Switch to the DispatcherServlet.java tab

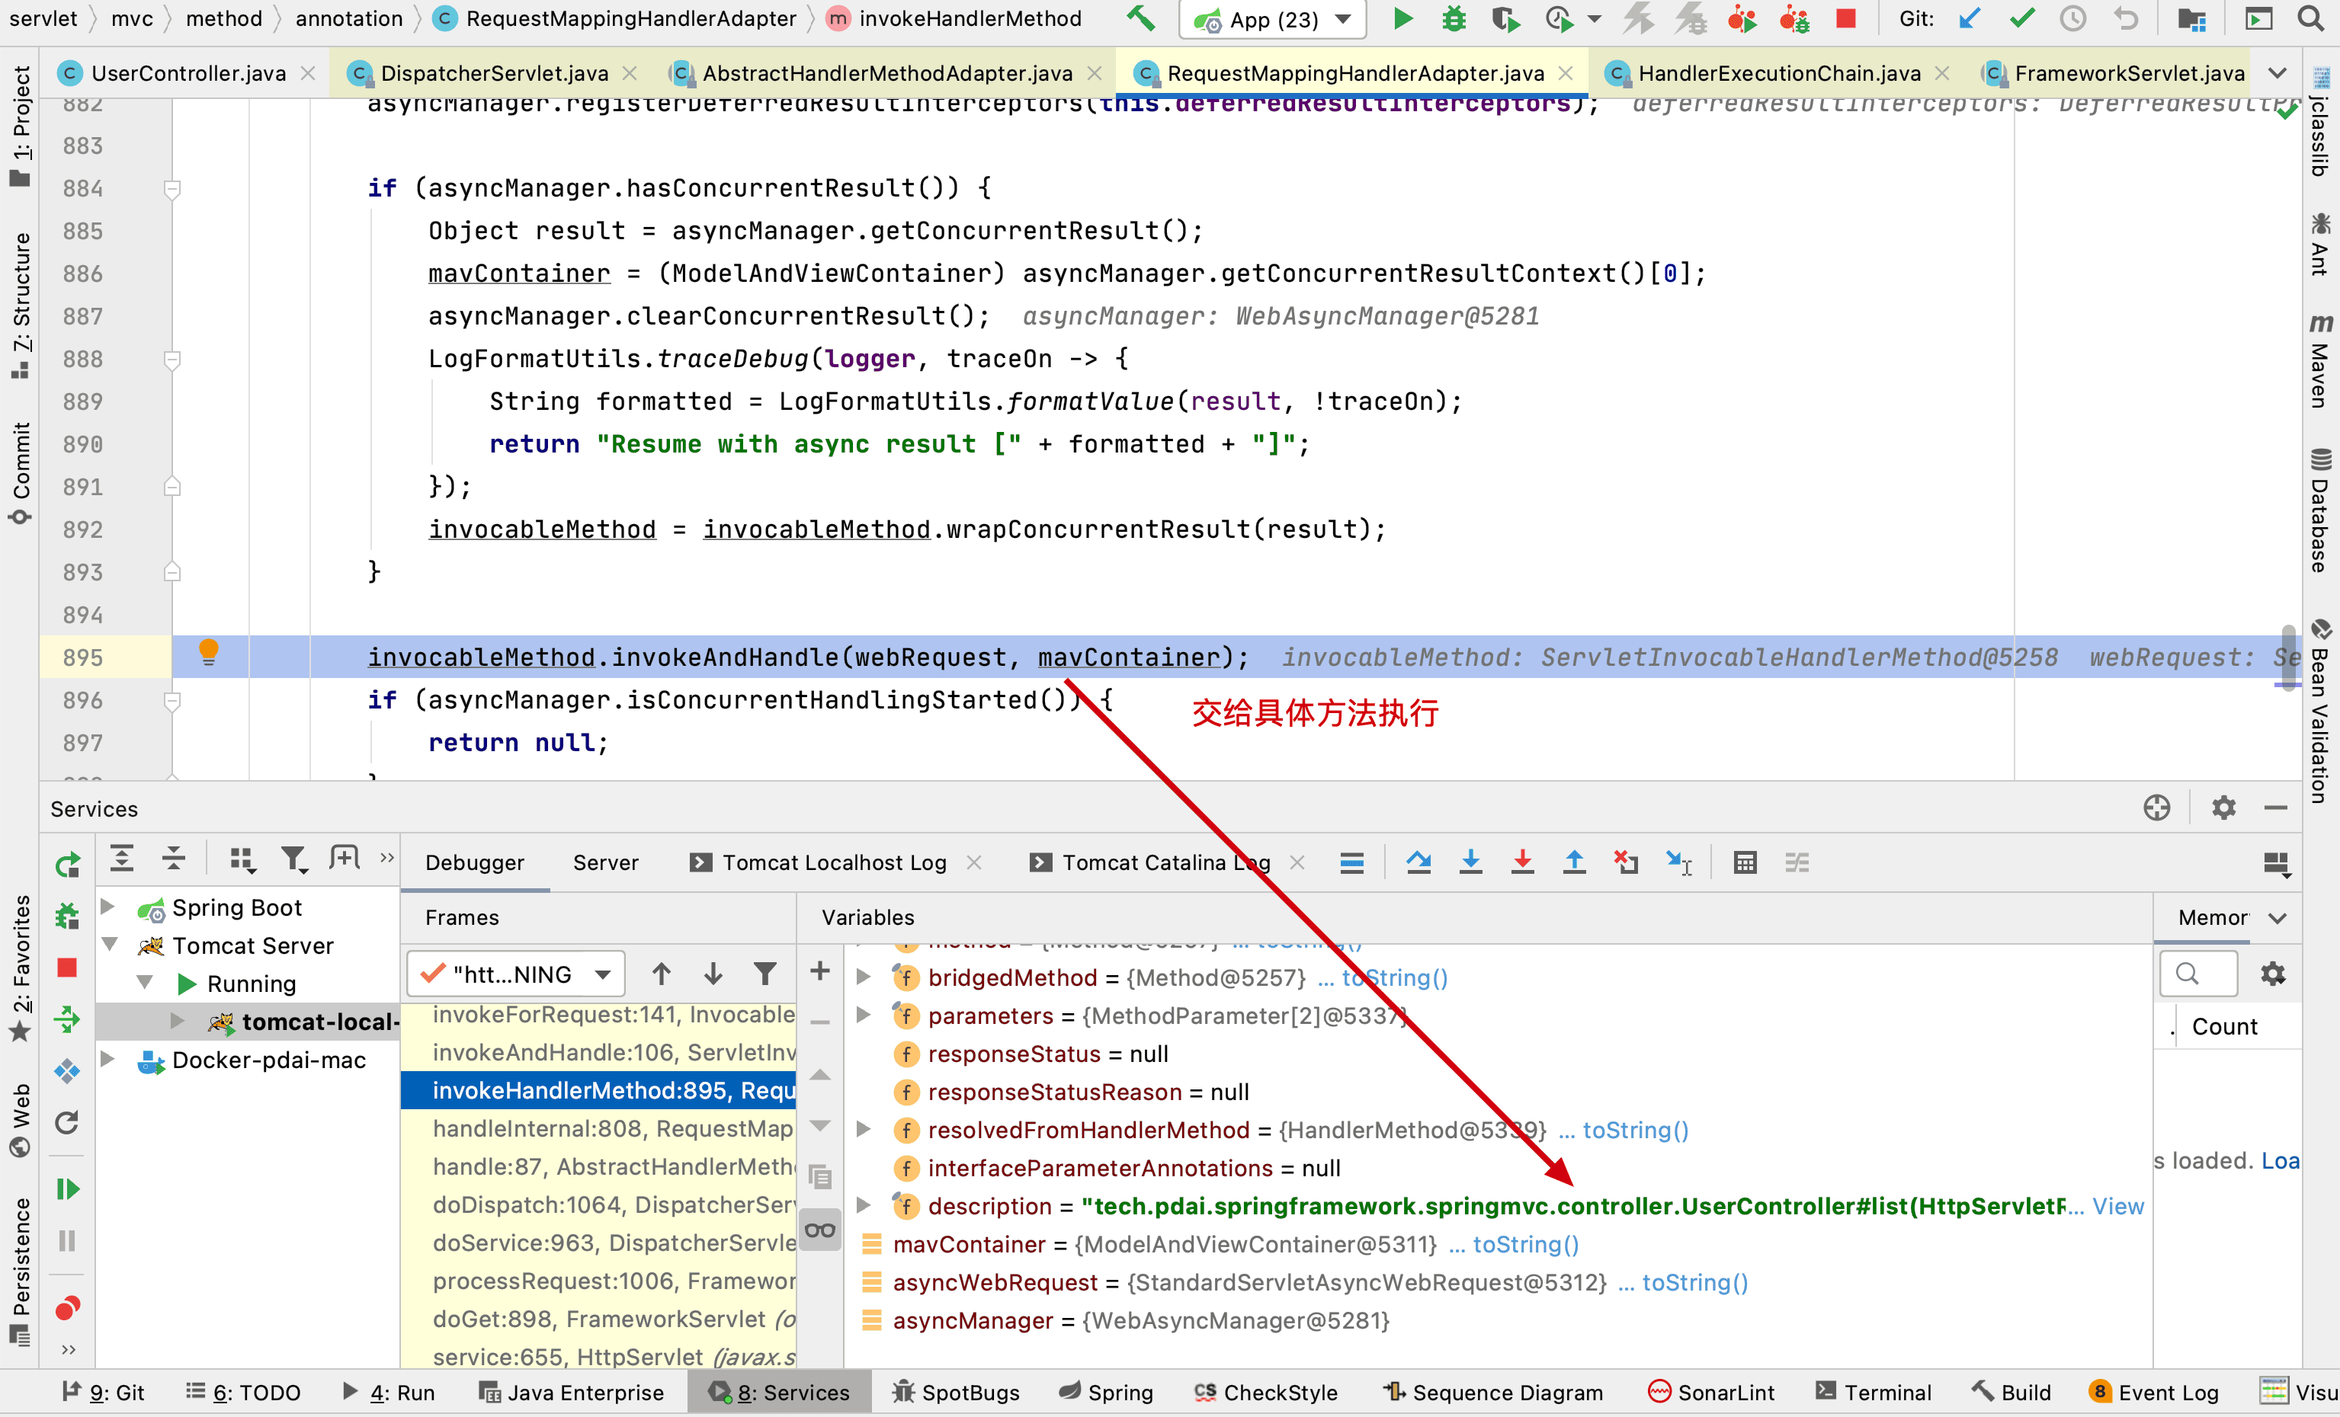493,73
